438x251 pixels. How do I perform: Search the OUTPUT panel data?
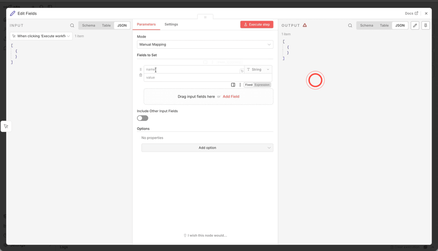[350, 26]
